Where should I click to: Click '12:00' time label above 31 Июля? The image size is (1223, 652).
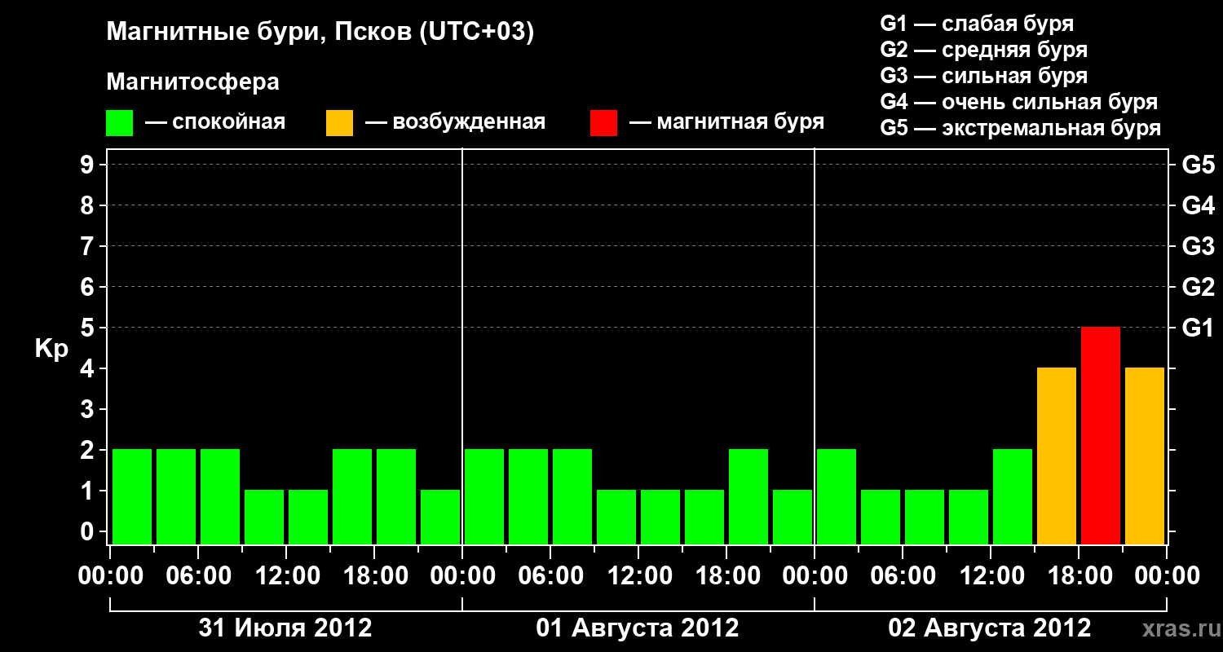(287, 576)
